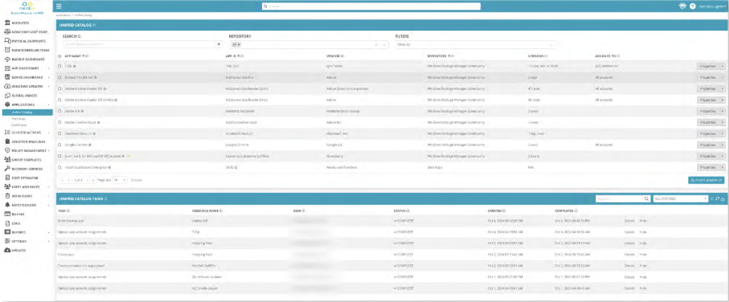
Task: Open Details for the Adobe AIR task
Action: (x=629, y=221)
